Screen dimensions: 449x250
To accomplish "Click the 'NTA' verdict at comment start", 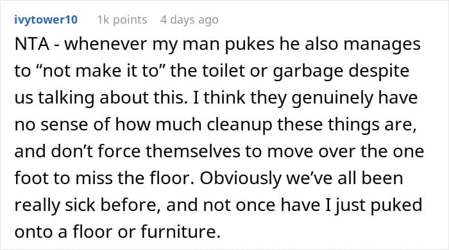I will (32, 44).
